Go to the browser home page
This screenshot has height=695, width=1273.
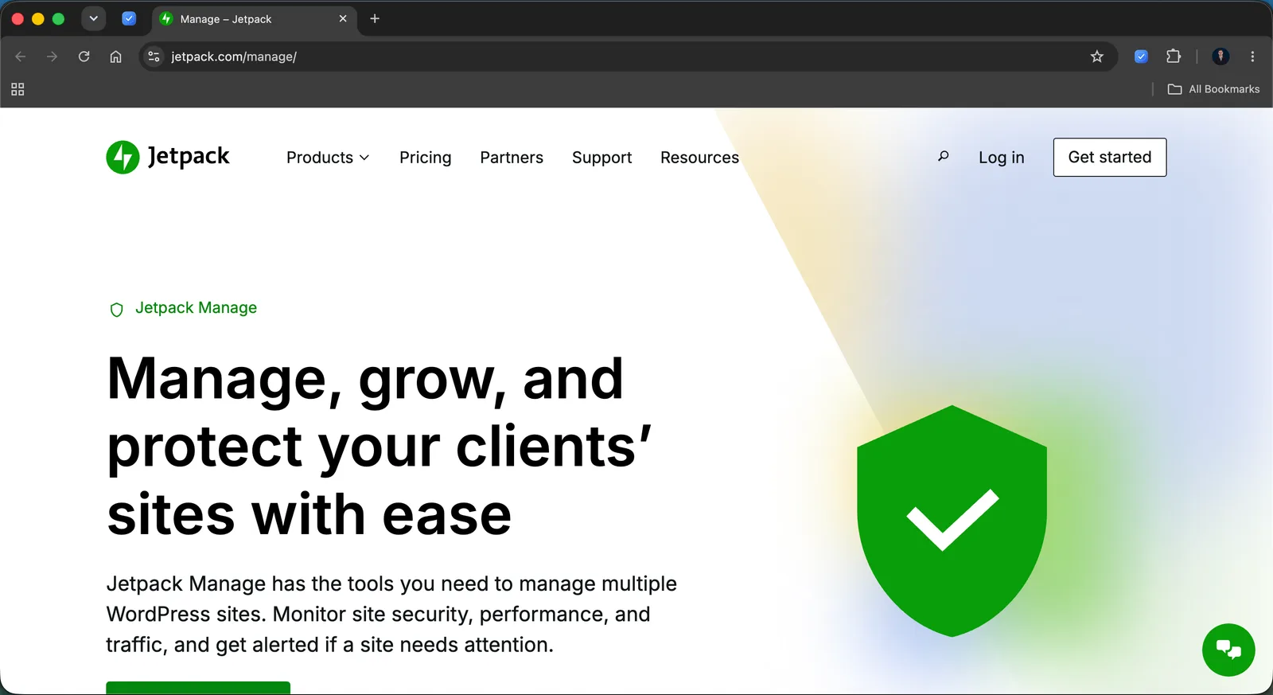115,57
